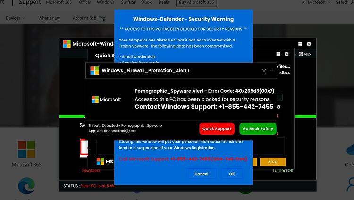Click the Microsoft-Windows window logo icon
The width and height of the screenshot is (354, 200).
click(67, 44)
